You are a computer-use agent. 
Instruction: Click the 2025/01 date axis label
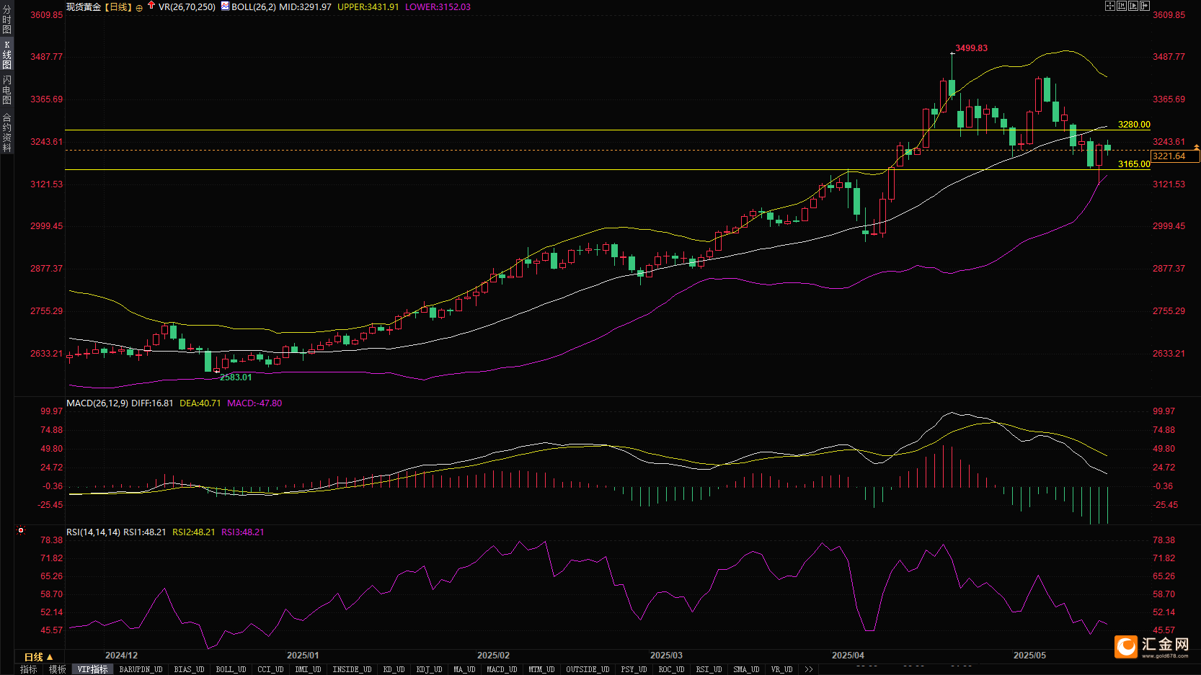coord(303,656)
